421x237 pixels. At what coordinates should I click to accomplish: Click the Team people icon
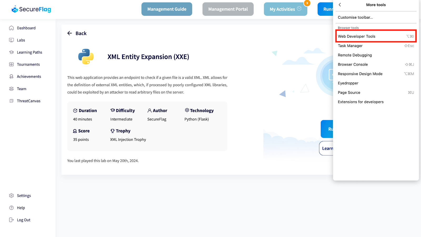tap(11, 89)
